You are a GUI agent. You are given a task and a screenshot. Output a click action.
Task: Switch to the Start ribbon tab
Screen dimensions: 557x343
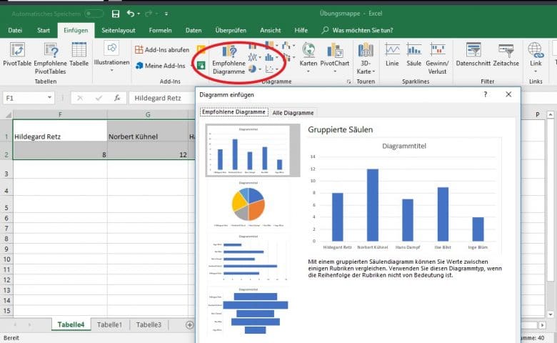(44, 30)
